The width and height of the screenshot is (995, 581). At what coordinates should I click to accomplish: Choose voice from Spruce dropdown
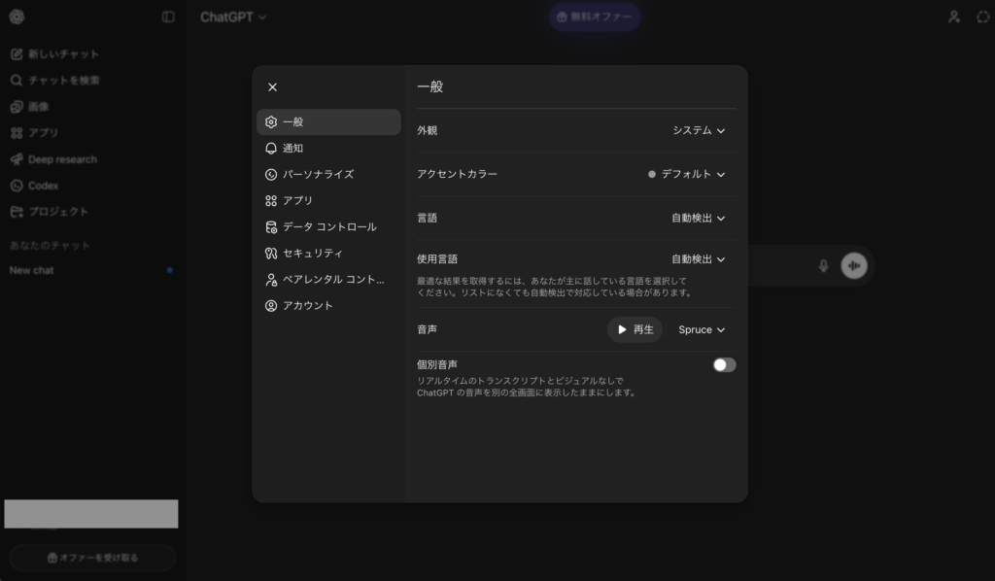702,330
